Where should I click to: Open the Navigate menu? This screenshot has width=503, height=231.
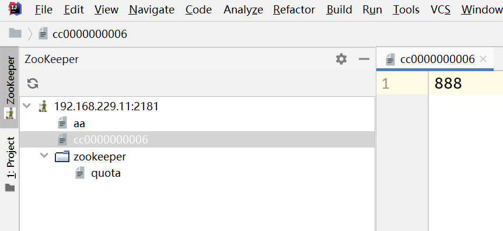click(x=151, y=9)
